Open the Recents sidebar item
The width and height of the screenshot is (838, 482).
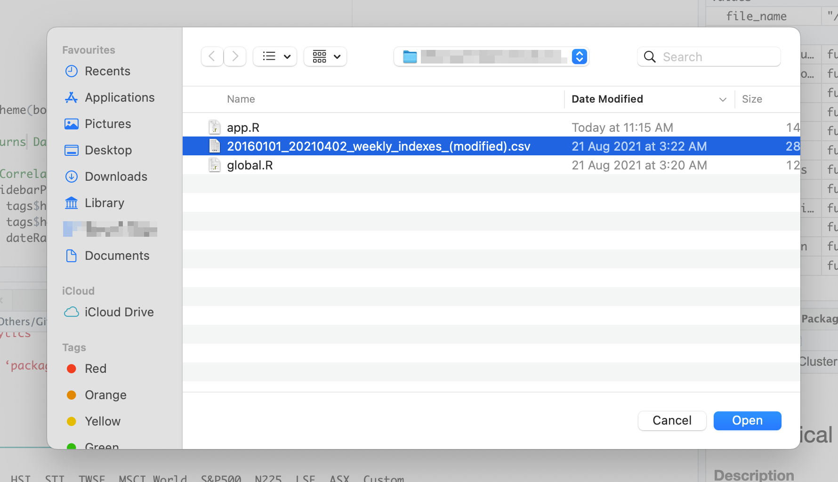(107, 71)
